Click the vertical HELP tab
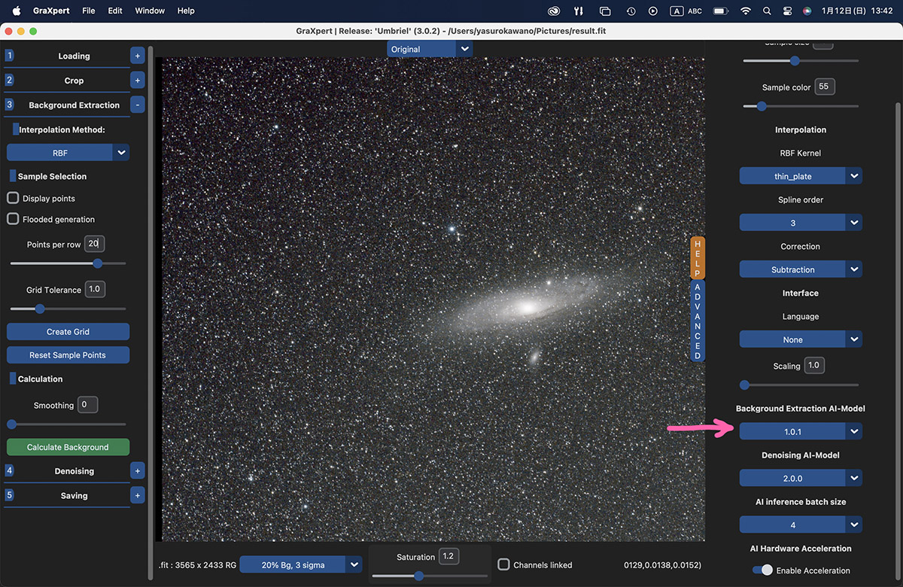This screenshot has height=587, width=903. click(x=698, y=258)
